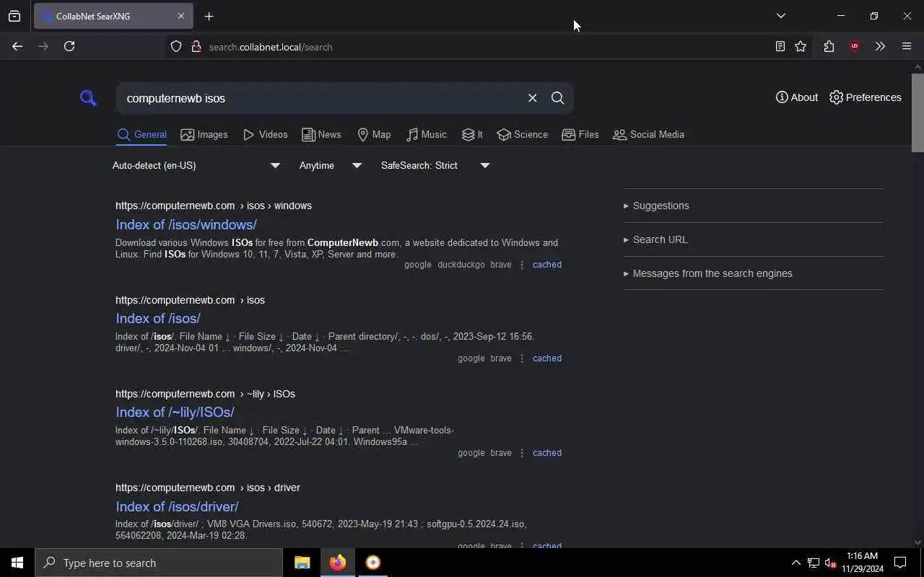This screenshot has height=577, width=924.
Task: Switch to the Videos tab
Action: (266, 135)
